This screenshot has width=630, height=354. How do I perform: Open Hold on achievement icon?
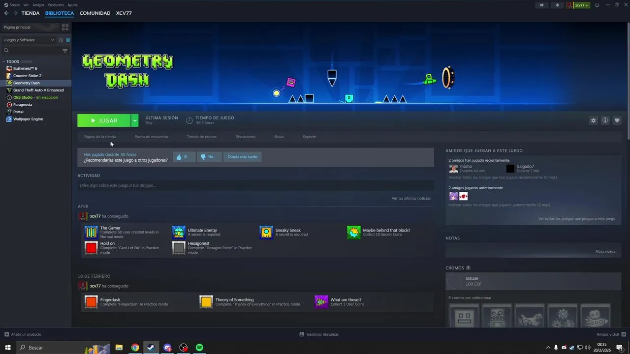pos(91,247)
